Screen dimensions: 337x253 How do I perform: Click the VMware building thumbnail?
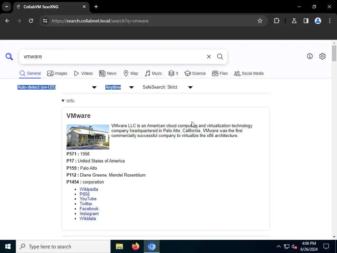tap(88, 137)
